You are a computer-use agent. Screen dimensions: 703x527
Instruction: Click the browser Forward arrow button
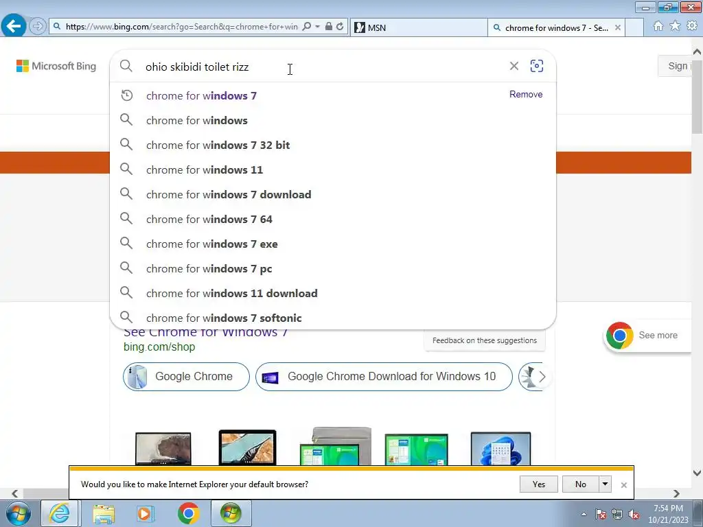(x=38, y=27)
